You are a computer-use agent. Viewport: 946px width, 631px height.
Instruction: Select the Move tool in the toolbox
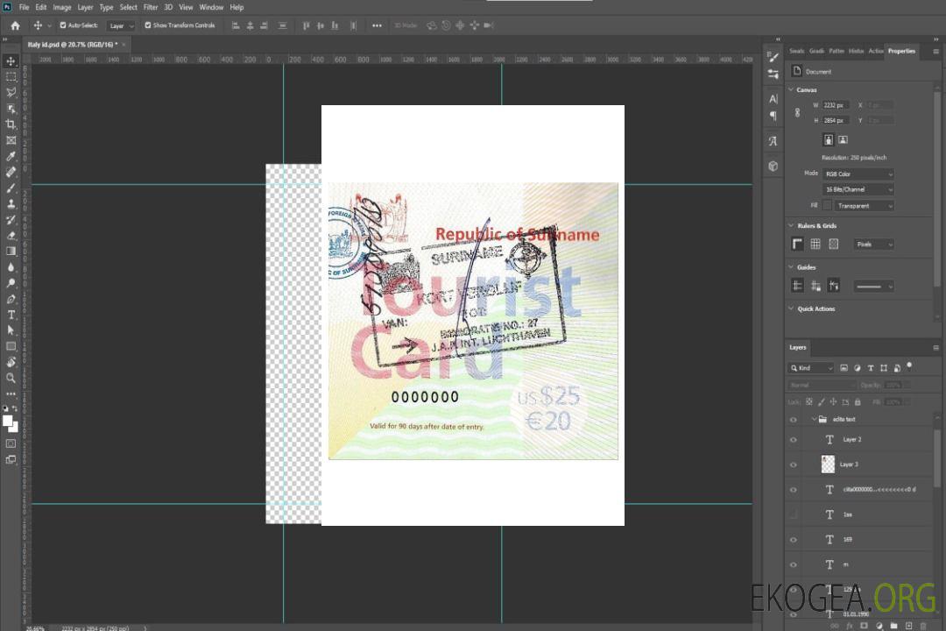click(x=11, y=61)
